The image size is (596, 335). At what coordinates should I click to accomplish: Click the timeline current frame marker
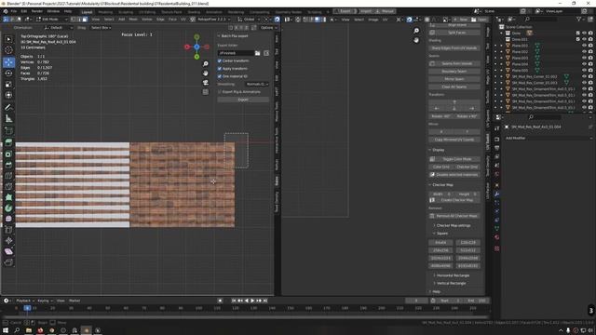[x=27, y=308]
